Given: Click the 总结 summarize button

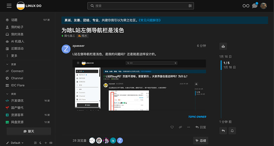Looking at the screenshot, I should click(x=201, y=140).
